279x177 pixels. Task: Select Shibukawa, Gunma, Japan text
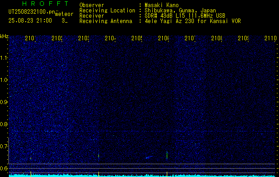pos(180,11)
